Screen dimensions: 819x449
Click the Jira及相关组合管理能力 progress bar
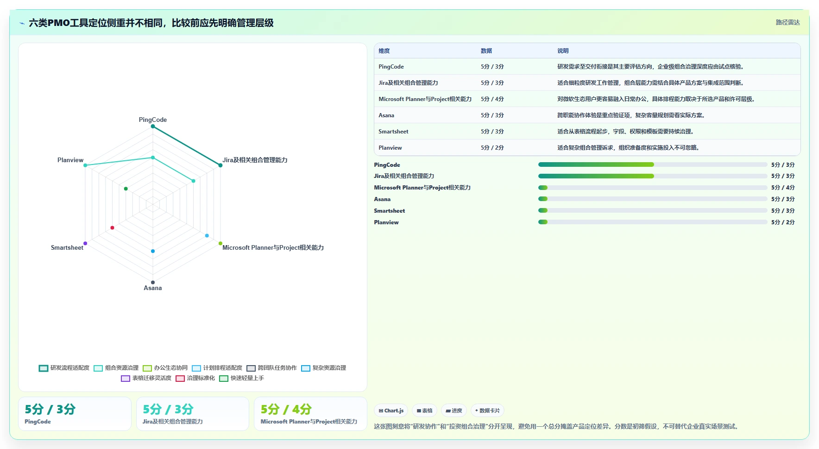click(653, 176)
